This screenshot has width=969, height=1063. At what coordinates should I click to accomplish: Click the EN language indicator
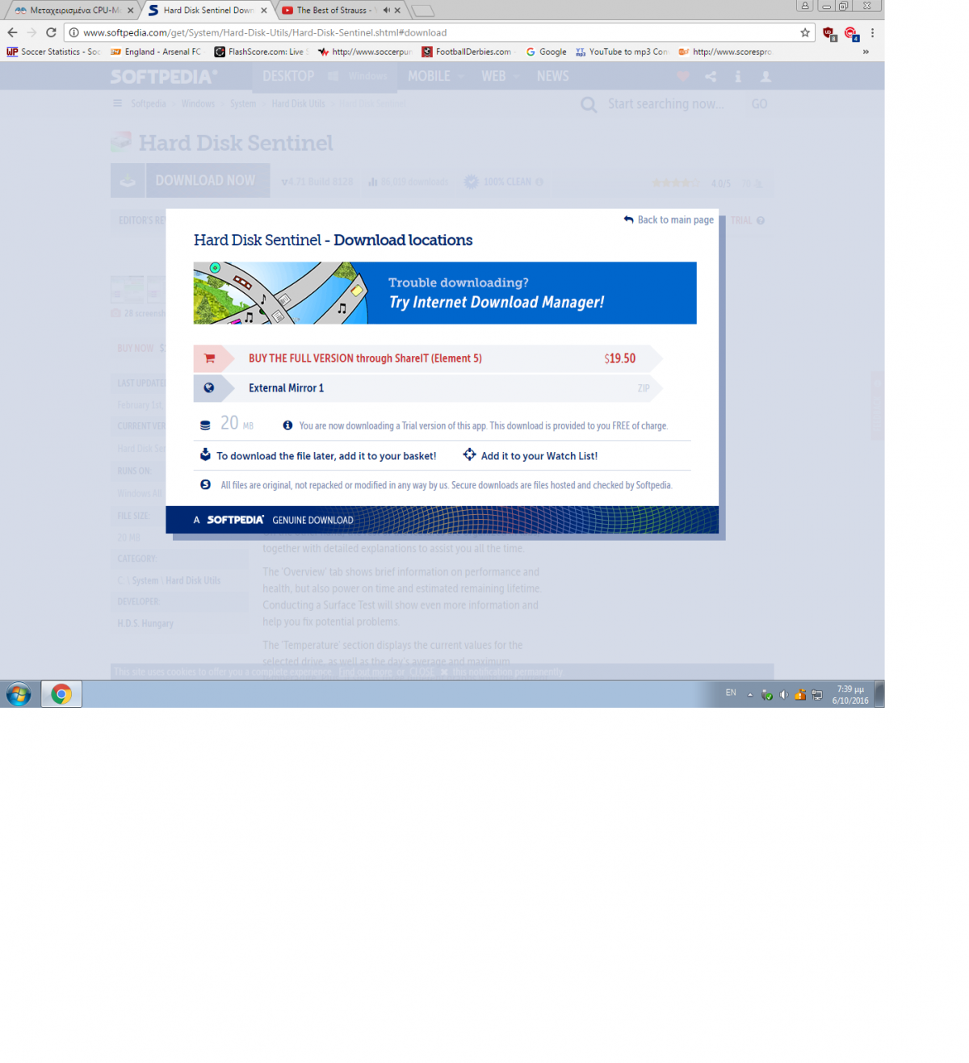point(731,693)
